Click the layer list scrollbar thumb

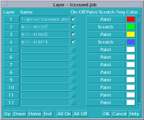pyautogui.click(x=139, y=21)
